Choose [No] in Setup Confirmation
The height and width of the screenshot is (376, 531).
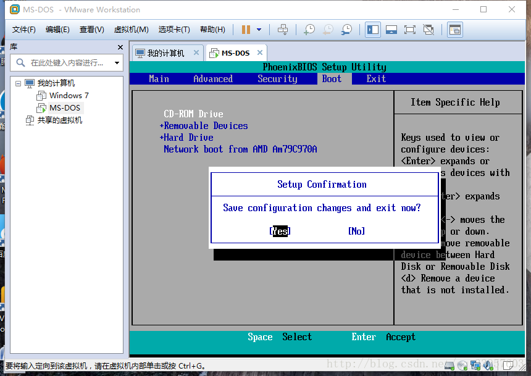[357, 231]
